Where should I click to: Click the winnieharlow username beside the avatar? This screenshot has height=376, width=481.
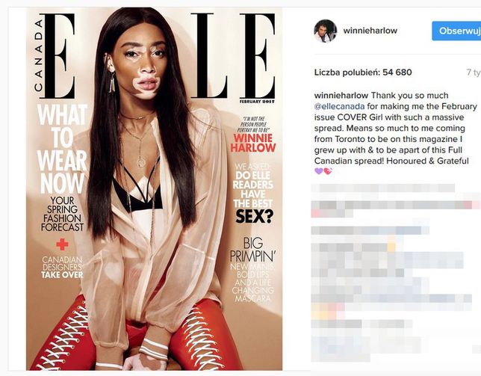[x=370, y=31]
